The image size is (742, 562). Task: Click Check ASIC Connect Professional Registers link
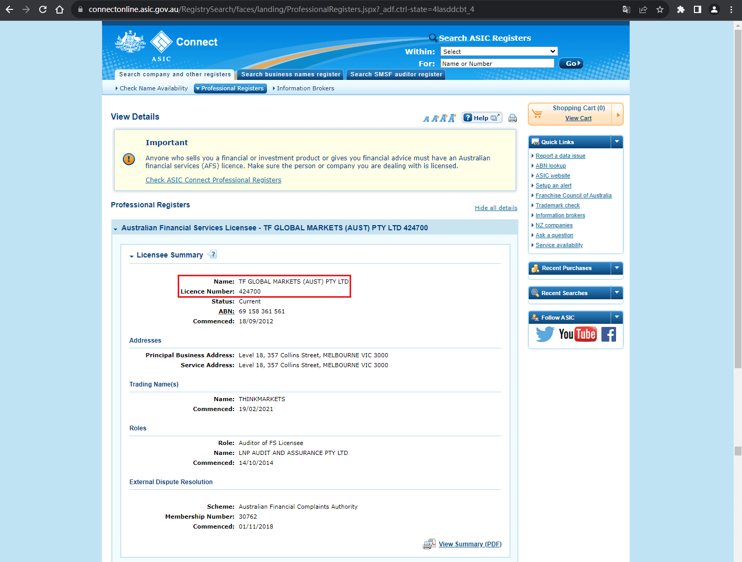tap(213, 180)
